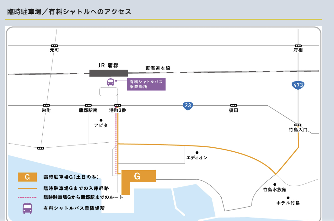Viewport: 334px width, 221px height.
Task: Click the traffic signal icon above 栄町
Action: [46, 106]
